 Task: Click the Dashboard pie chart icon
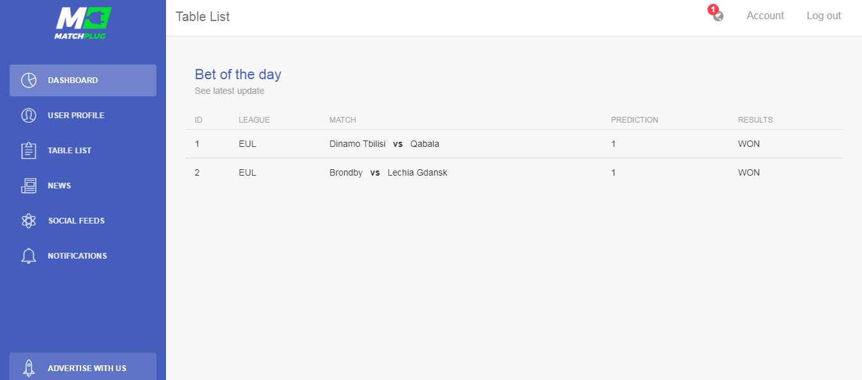pos(29,80)
